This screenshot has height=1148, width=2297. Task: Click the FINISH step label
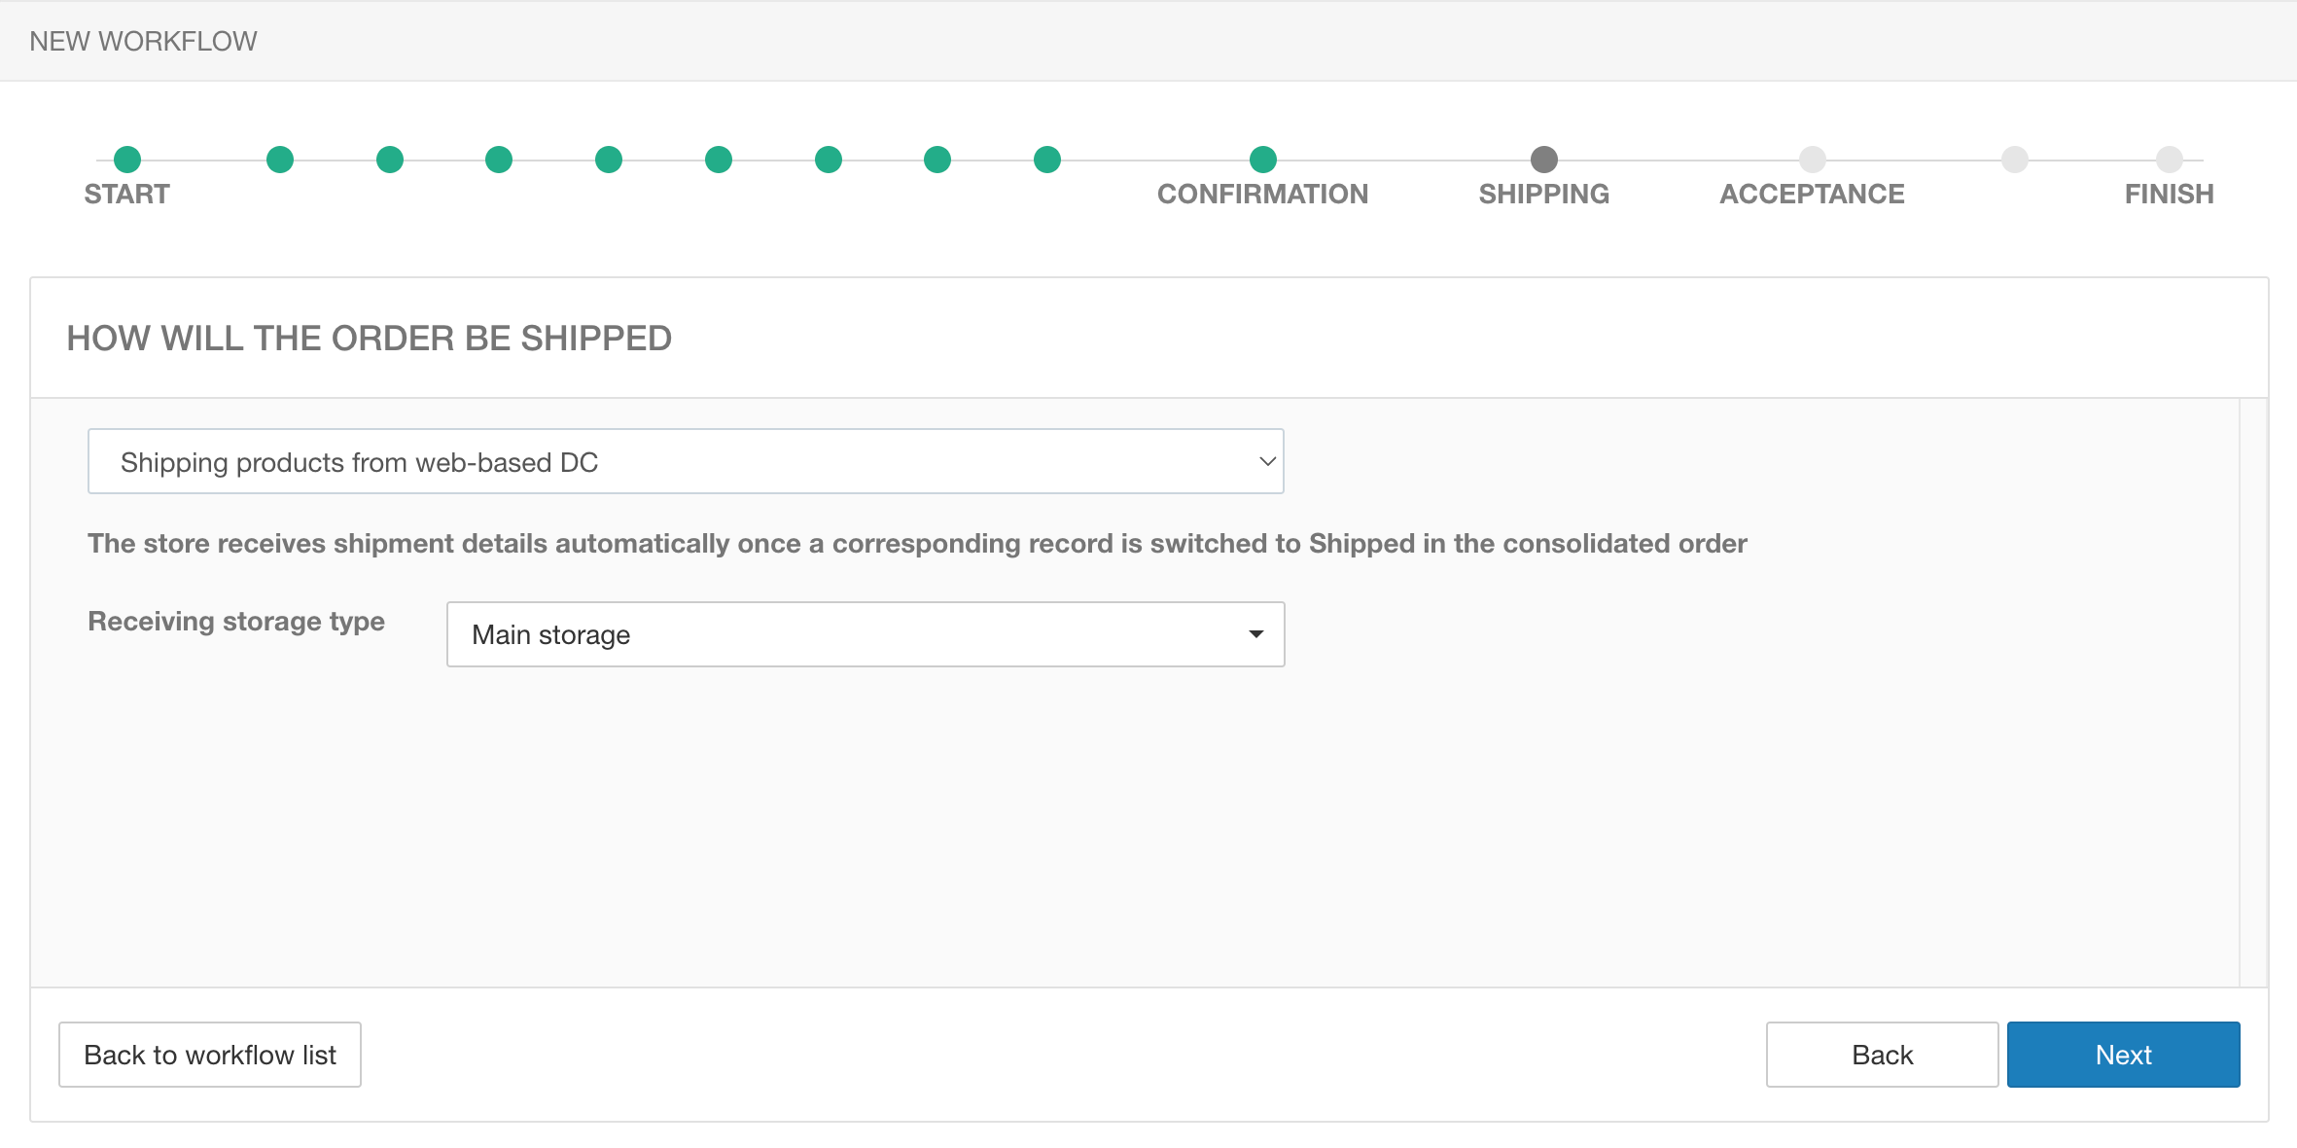(2169, 194)
